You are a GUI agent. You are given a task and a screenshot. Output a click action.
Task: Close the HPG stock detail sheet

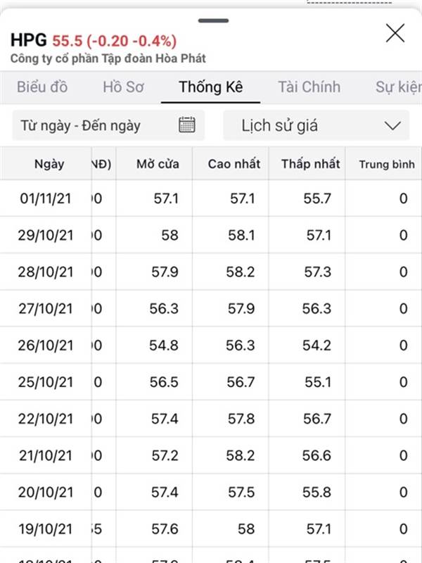click(x=395, y=33)
